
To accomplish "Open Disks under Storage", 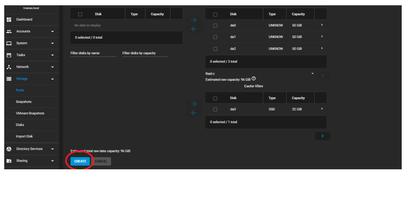I will click(x=20, y=125).
